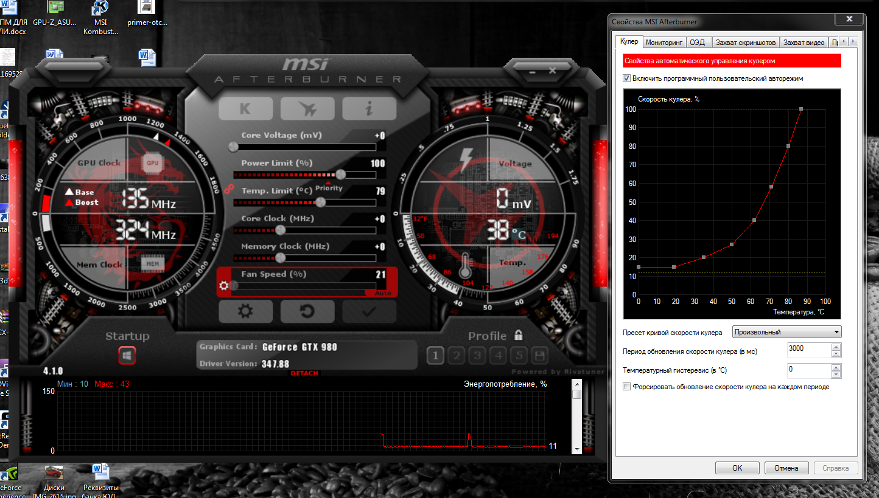Click the Priority triangle marker
879x498 pixels.
click(x=329, y=182)
